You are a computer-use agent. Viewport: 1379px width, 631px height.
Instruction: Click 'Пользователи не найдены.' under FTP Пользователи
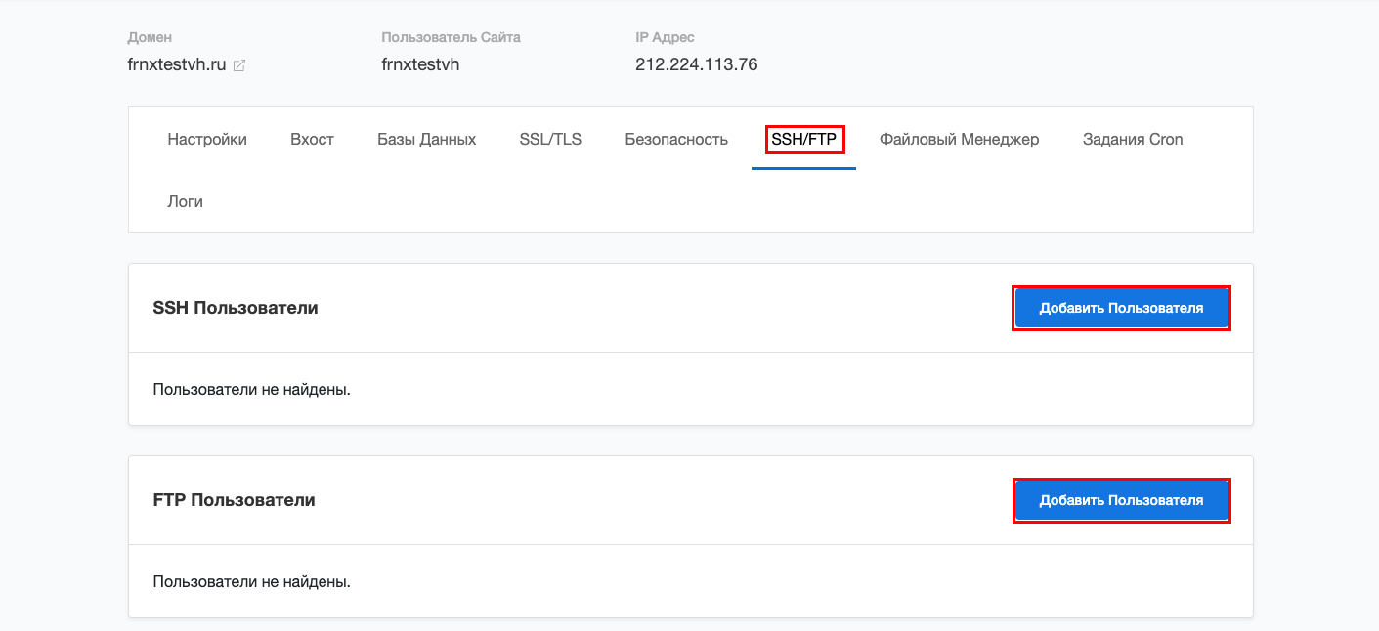click(252, 581)
